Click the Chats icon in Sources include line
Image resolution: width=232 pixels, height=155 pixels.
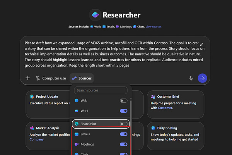point(135,27)
